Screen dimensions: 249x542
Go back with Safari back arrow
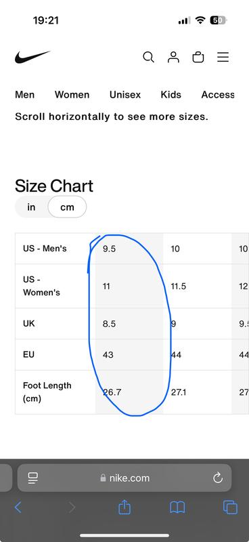click(18, 507)
